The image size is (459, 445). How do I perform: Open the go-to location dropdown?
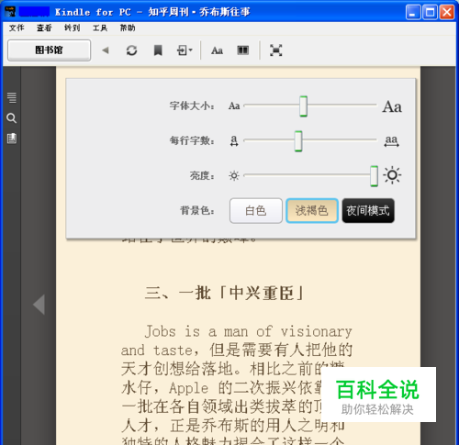tap(185, 50)
